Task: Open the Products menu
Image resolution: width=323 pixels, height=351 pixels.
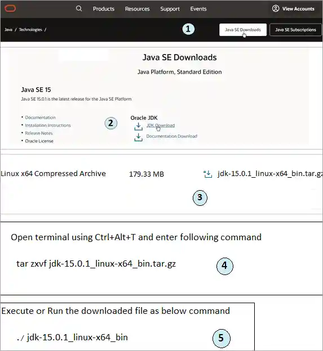Action: pos(104,9)
